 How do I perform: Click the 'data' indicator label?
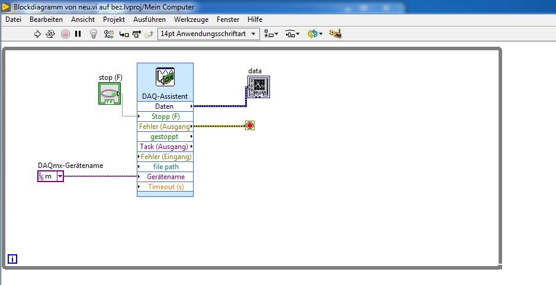[x=255, y=71]
